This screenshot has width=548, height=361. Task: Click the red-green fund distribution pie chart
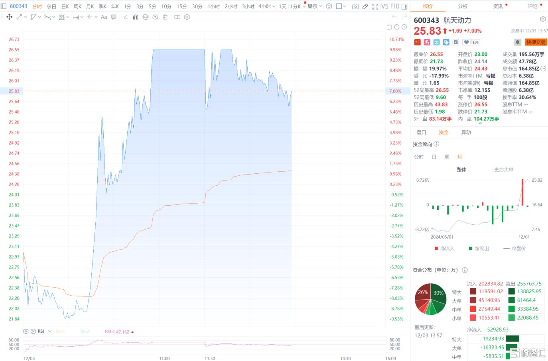pyautogui.click(x=430, y=299)
